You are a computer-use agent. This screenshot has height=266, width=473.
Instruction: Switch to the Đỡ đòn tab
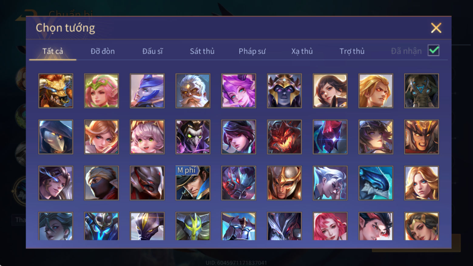(x=103, y=51)
